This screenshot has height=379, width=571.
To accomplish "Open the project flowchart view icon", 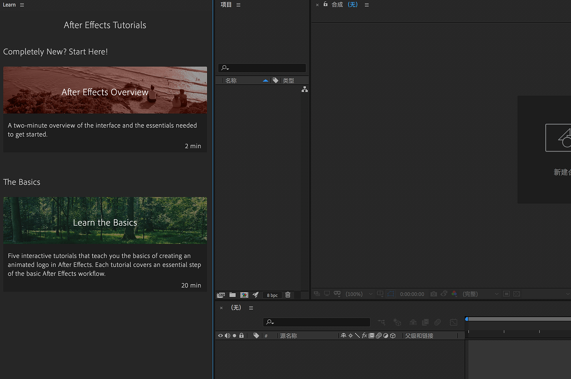I will (x=304, y=89).
